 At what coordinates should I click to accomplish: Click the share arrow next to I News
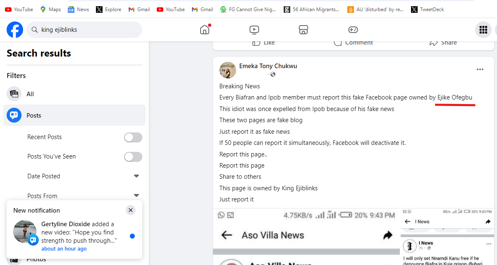[488, 222]
